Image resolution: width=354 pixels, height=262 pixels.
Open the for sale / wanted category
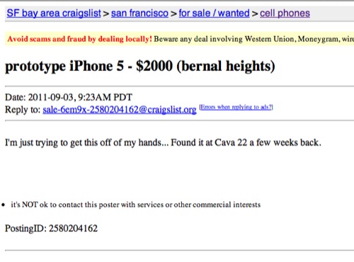tap(214, 13)
